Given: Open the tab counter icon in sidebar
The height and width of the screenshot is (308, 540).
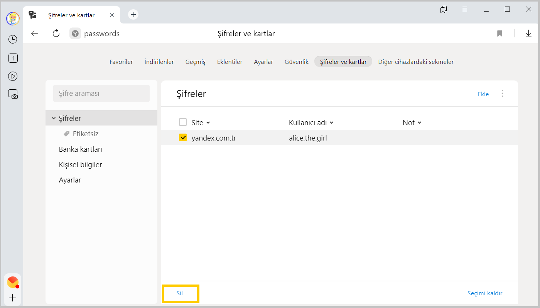Looking at the screenshot, I should click(x=13, y=58).
